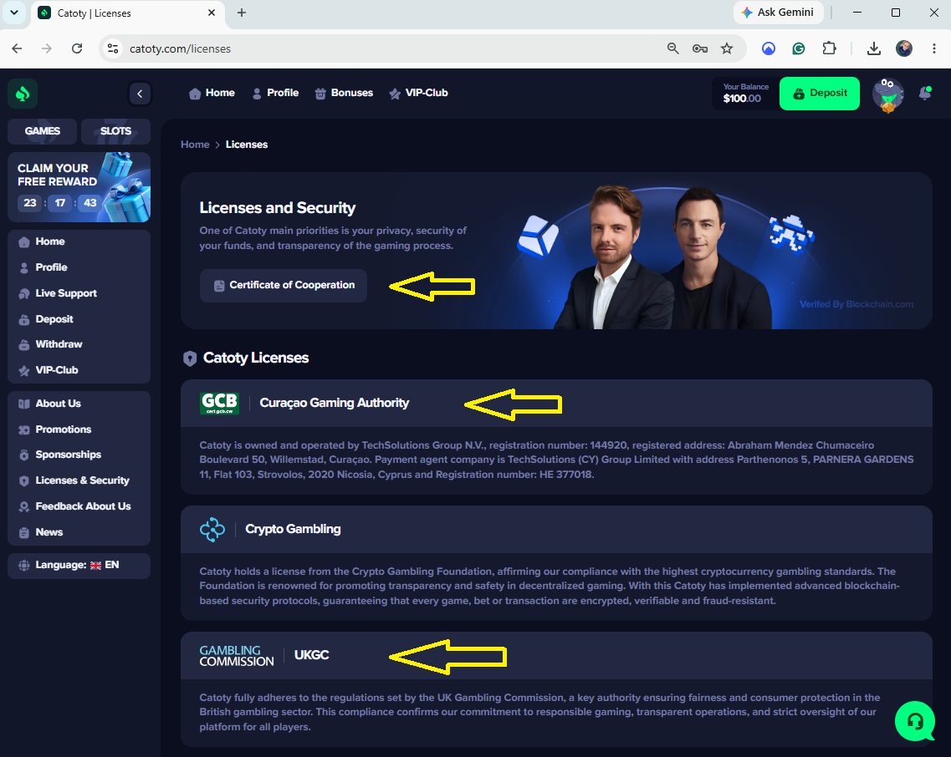
Task: Click the UKGC heading text
Action: click(x=312, y=655)
